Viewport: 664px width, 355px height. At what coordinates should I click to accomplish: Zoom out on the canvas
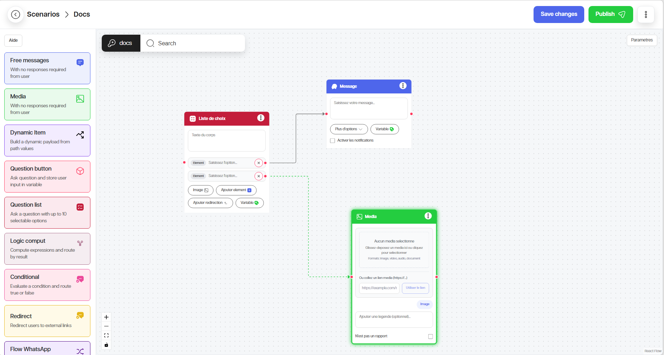106,326
